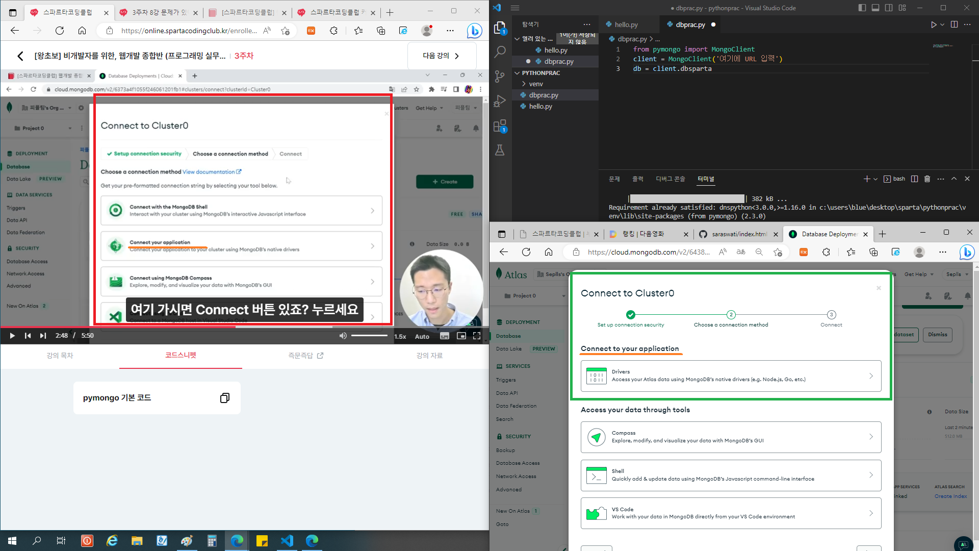The width and height of the screenshot is (979, 551).
Task: Adjust lecture video volume slider
Action: pyautogui.click(x=369, y=336)
